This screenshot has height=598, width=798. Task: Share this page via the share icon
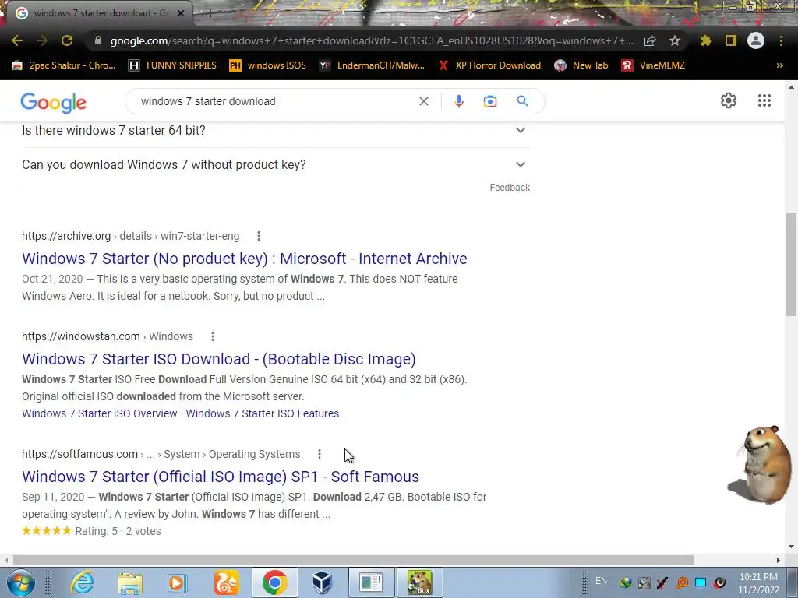[650, 40]
